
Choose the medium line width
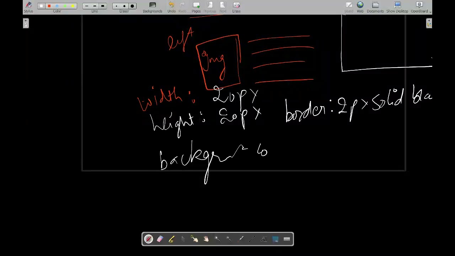point(95,6)
